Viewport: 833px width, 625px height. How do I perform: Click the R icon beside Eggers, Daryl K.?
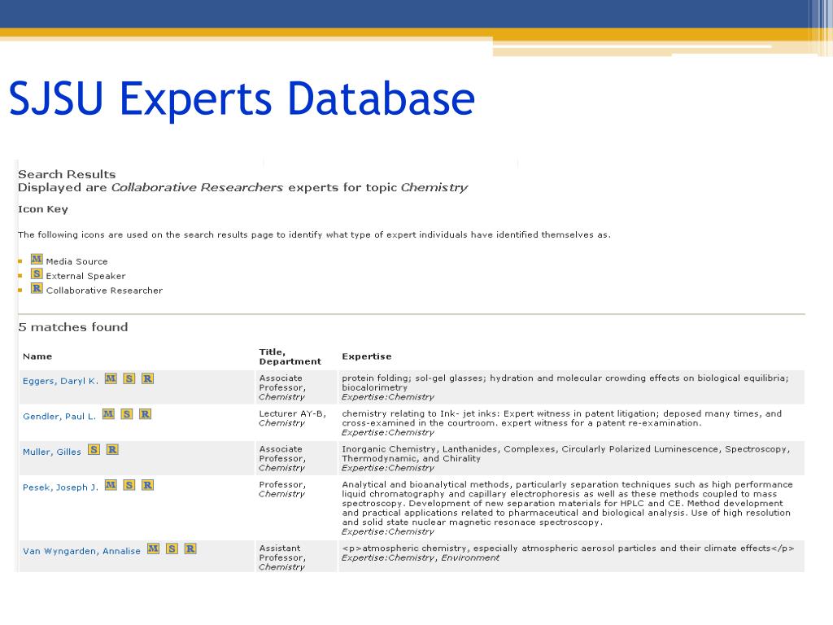(148, 378)
